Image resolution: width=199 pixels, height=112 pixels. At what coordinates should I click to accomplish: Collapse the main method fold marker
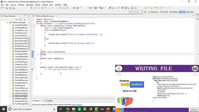click(35, 67)
